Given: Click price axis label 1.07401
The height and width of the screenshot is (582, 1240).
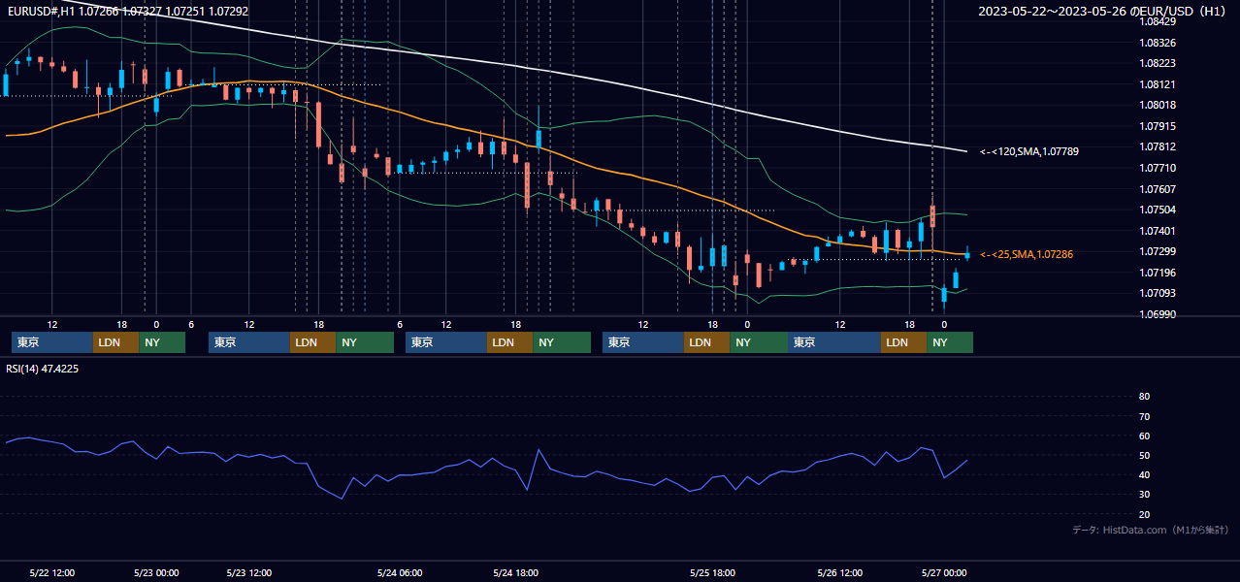Looking at the screenshot, I should click(1157, 231).
